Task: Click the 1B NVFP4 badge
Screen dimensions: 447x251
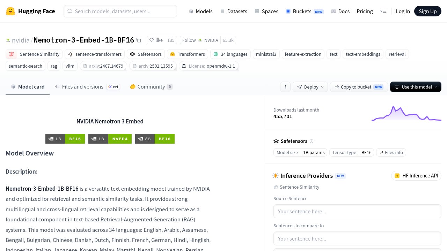Action: [x=110, y=139]
